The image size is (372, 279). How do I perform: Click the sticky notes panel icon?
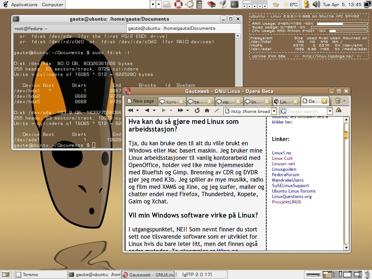point(275,4)
